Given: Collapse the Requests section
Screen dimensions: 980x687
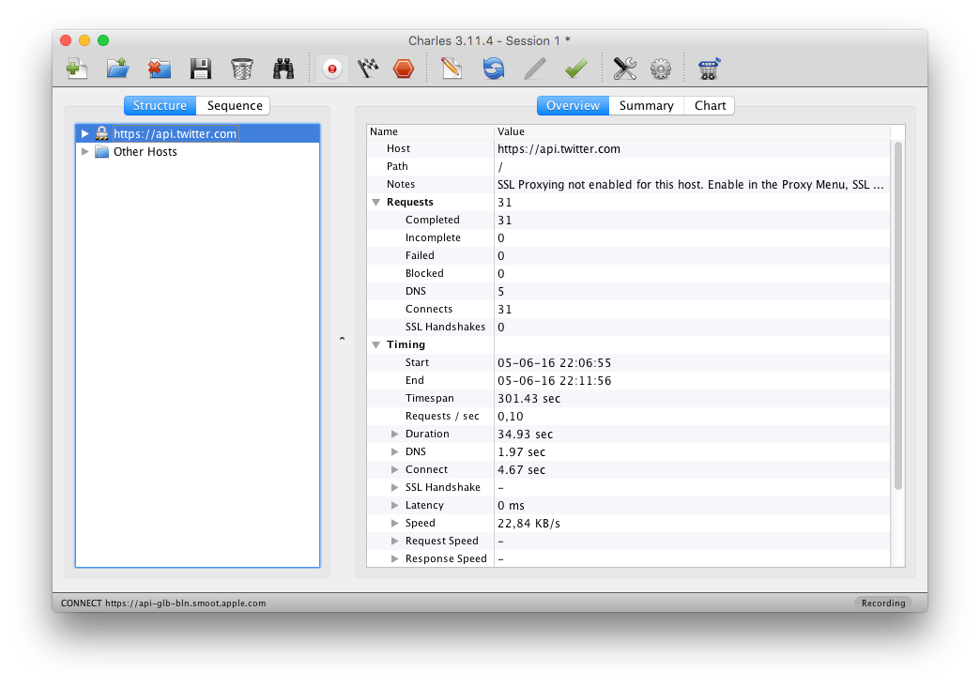Looking at the screenshot, I should click(x=376, y=203).
